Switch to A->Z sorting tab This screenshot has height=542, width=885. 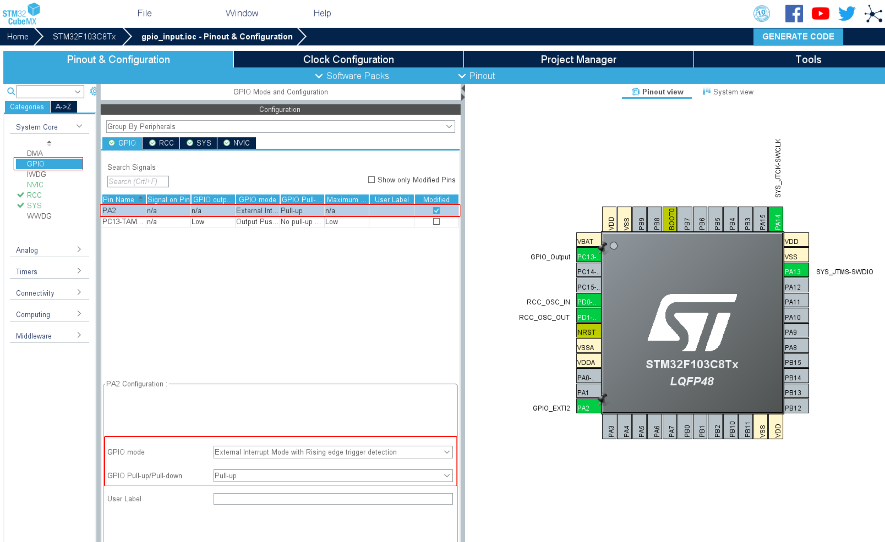coord(63,107)
